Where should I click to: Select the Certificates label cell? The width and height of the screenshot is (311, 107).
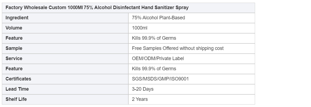pyautogui.click(x=65, y=79)
